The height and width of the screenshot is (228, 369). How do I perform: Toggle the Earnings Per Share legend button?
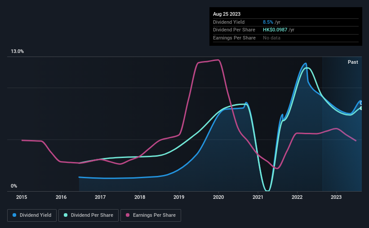(x=151, y=215)
